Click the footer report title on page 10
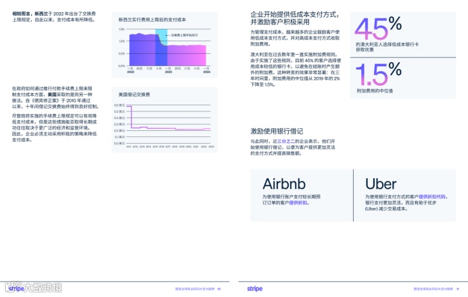This screenshot has height=297, width=468. pos(195,289)
